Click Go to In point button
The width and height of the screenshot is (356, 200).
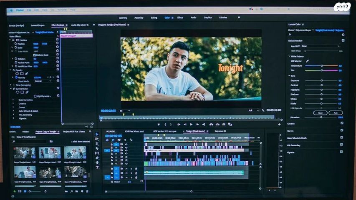coord(179,124)
